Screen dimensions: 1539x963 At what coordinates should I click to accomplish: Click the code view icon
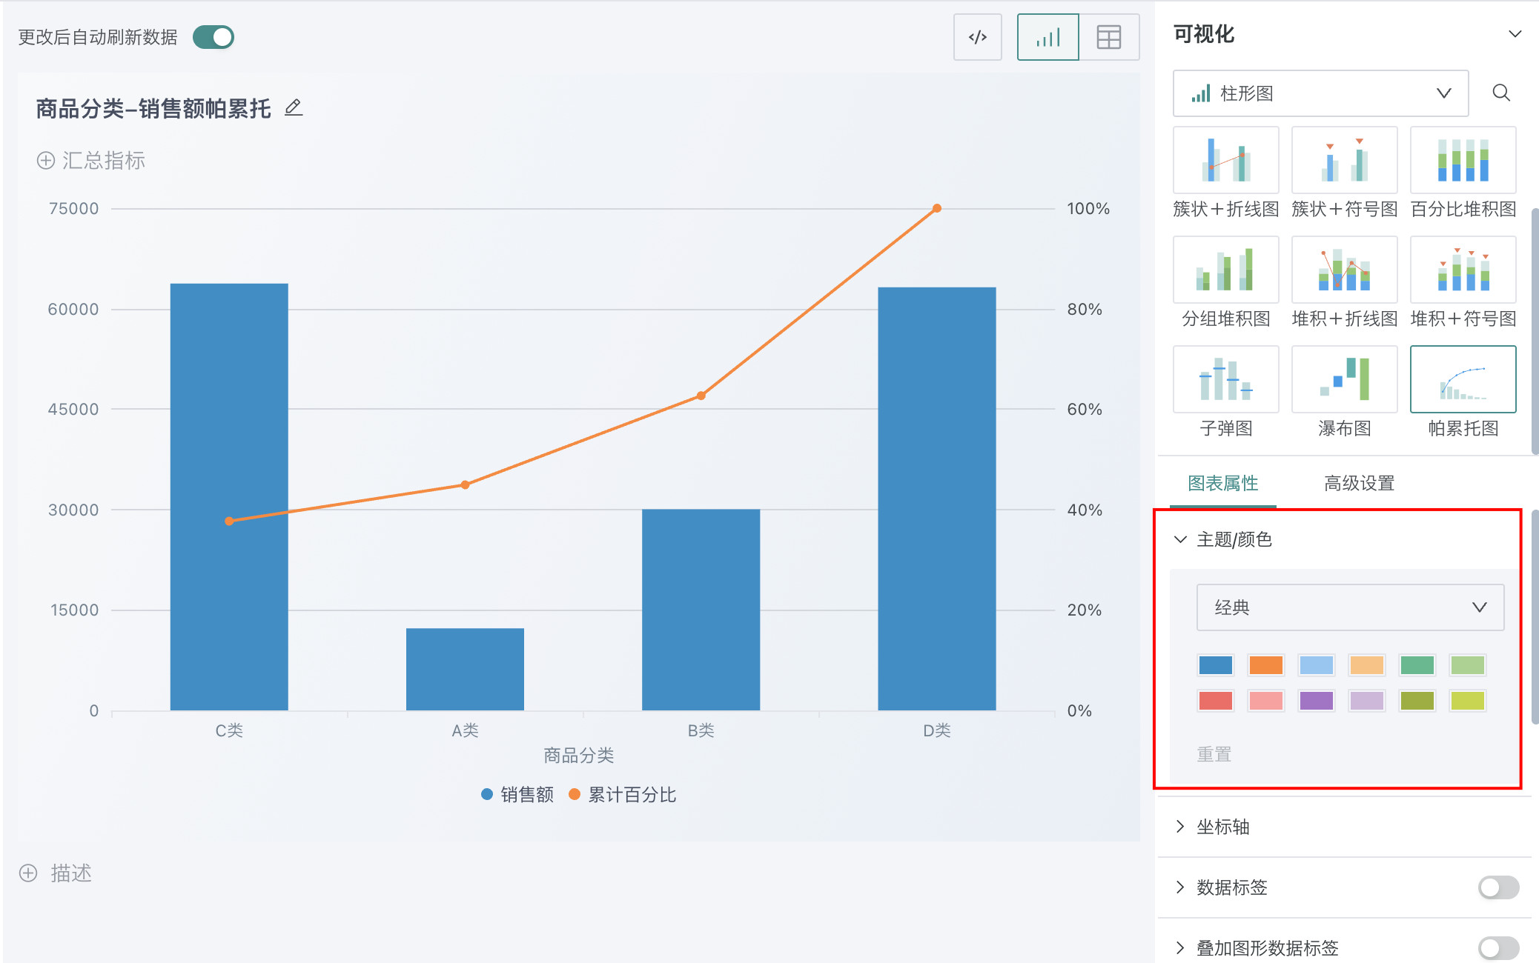(x=977, y=37)
